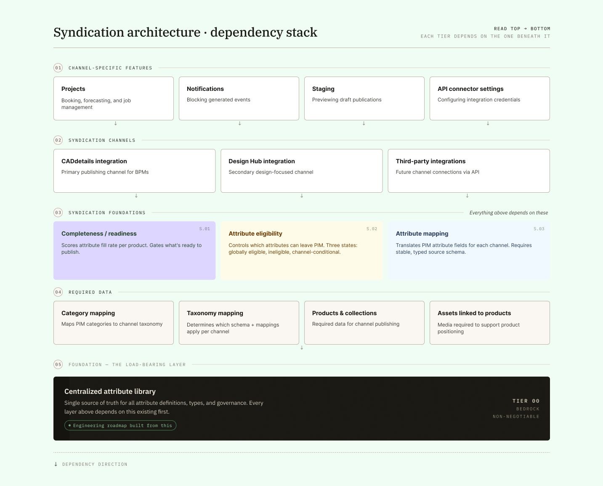Click the 04 Required Data circle badge

(x=58, y=292)
